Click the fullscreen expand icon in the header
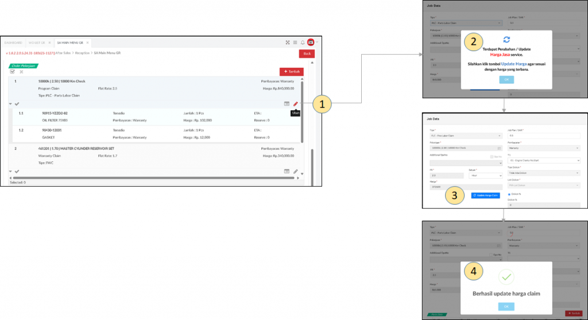Image resolution: width=588 pixels, height=320 pixels. [288, 43]
